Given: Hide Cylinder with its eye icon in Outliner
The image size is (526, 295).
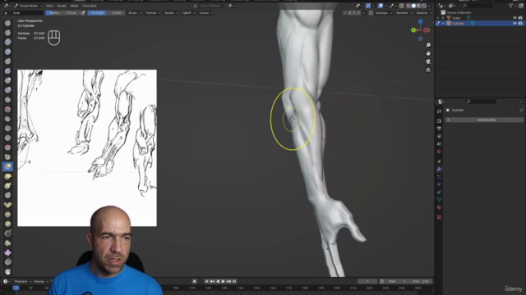Looking at the screenshot, I should tap(514, 24).
